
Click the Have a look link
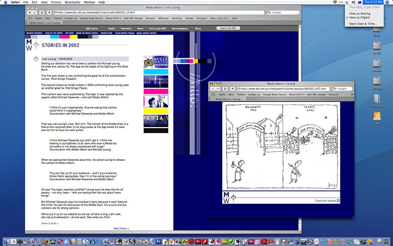[49, 223]
